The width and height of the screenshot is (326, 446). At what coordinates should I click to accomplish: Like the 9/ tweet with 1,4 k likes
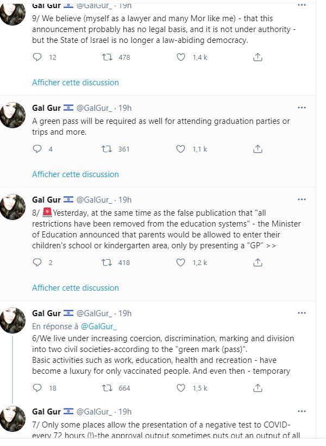coord(181,57)
